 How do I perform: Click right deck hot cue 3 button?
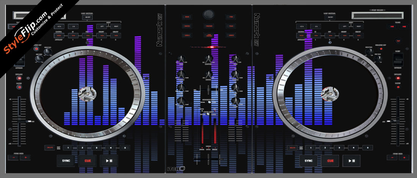339,148
